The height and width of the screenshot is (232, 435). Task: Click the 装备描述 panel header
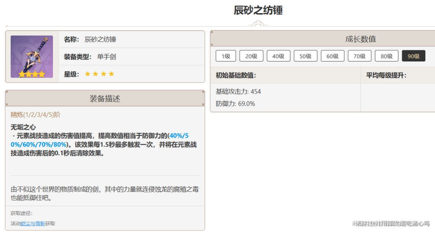(105, 99)
